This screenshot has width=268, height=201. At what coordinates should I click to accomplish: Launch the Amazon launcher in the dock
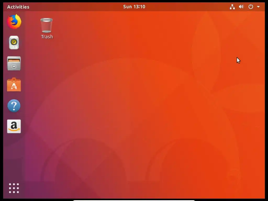pos(14,126)
